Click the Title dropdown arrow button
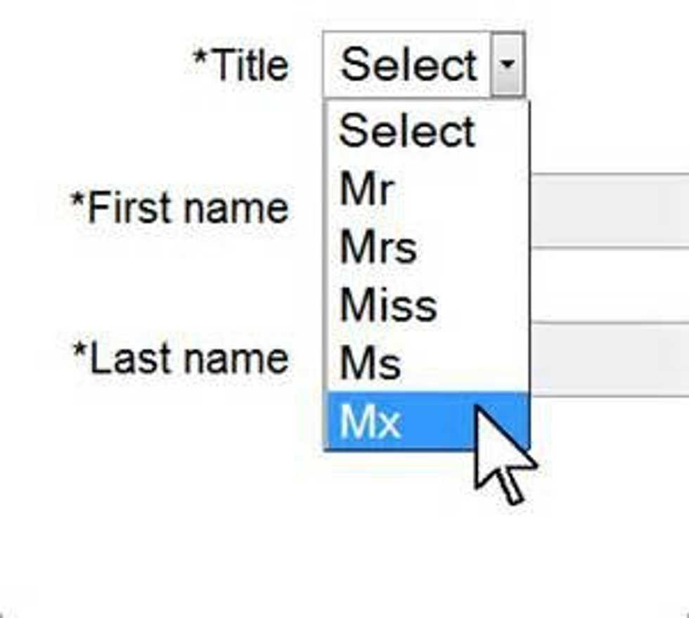Screen dimensions: 689x618 508,65
